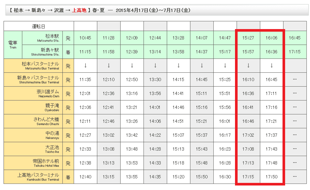310x190 pixels.
Task: Click the 12:46 Sawando Ohashi time
Action: click(109, 121)
